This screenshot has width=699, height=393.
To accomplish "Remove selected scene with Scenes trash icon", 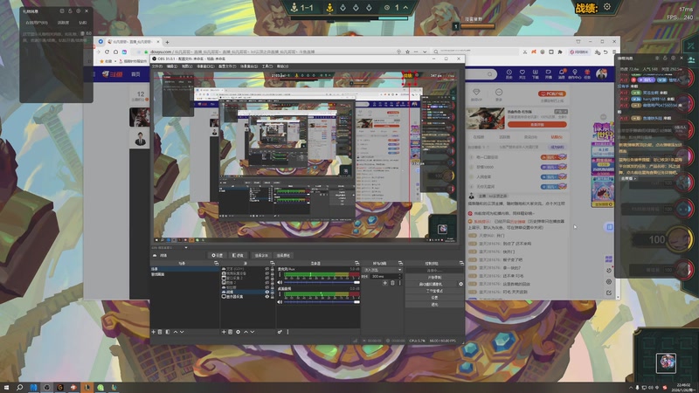I will [160, 332].
